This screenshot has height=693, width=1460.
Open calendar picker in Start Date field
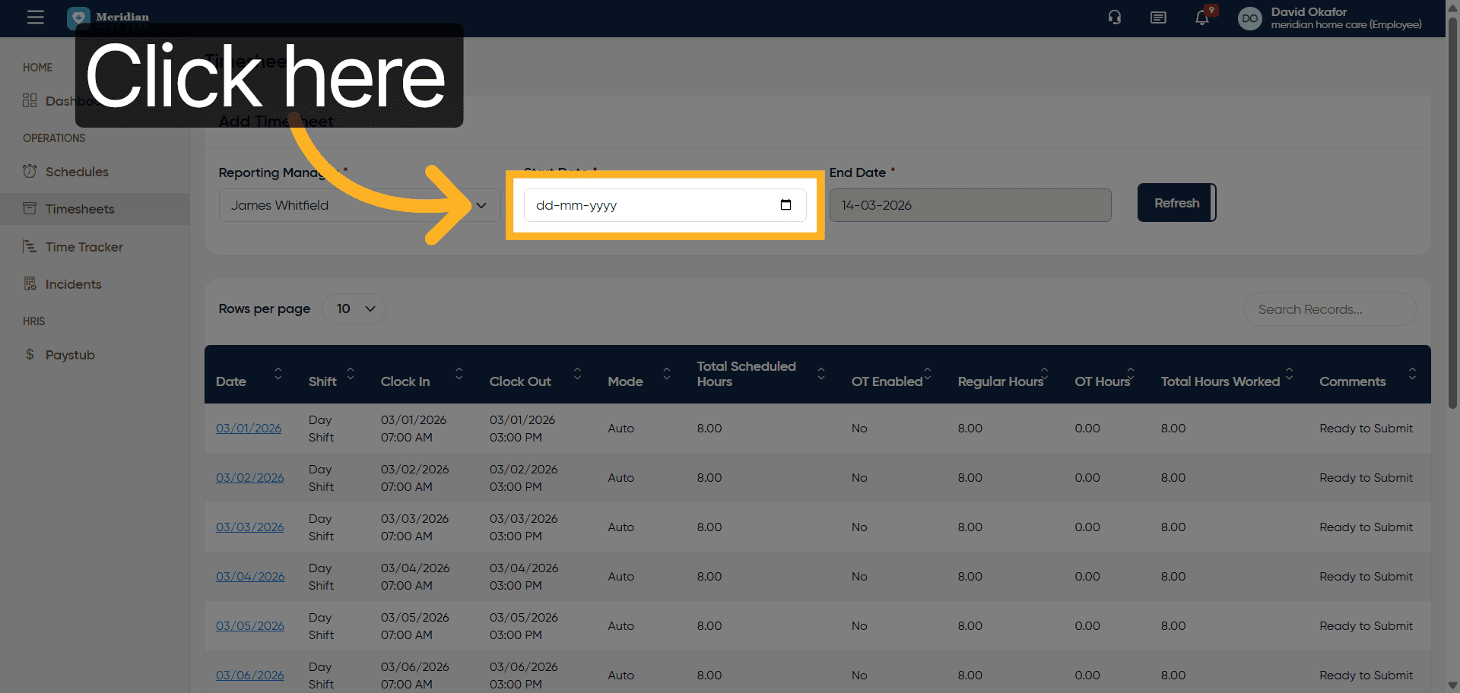point(786,205)
